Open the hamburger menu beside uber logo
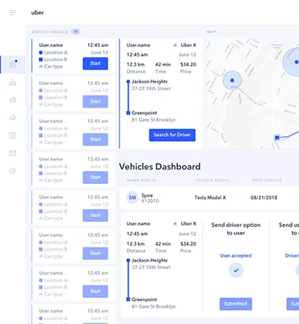The width and height of the screenshot is (299, 324). pos(13,13)
